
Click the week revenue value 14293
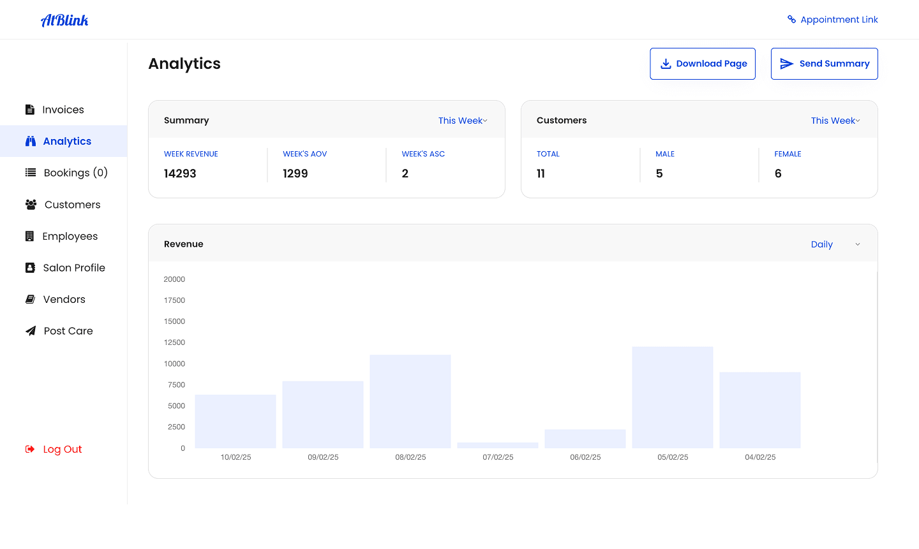point(180,173)
